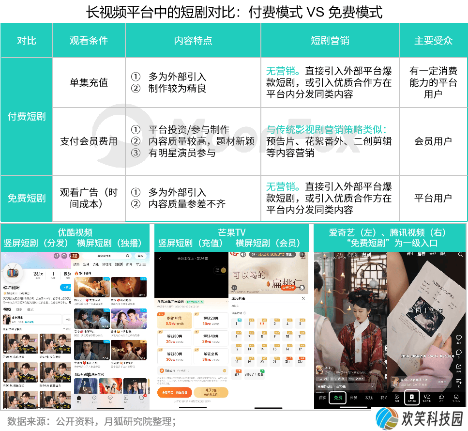The height and width of the screenshot is (431, 468).
Task: Close the Mango TV episode list panel
Action: 303,298
